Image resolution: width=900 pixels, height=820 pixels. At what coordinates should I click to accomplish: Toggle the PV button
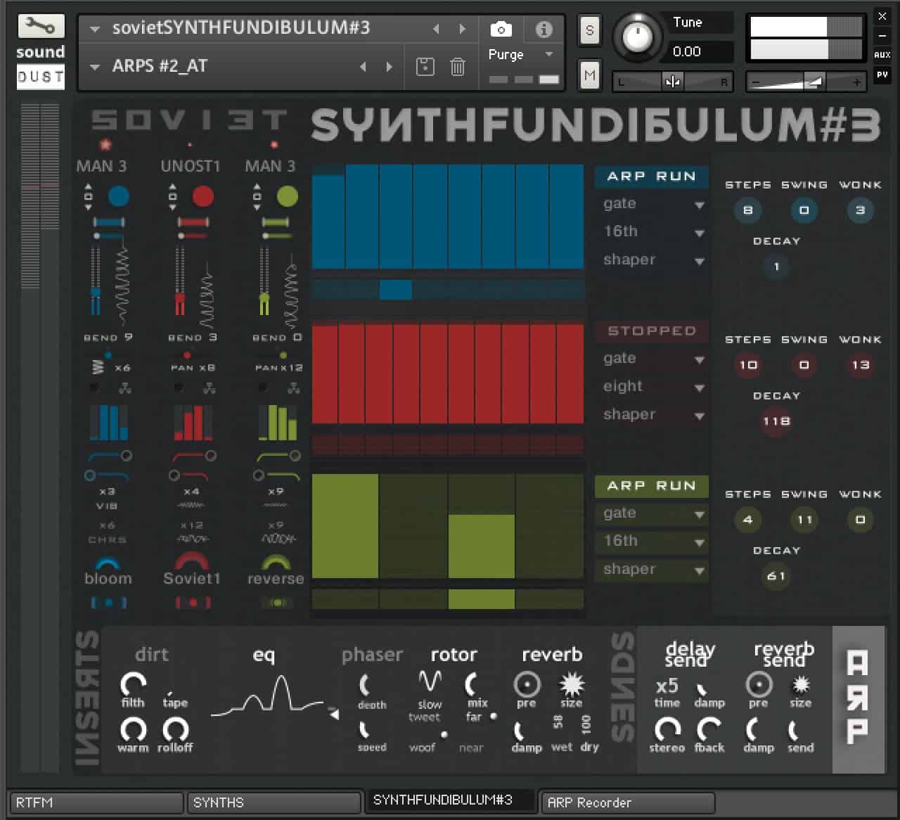click(x=882, y=75)
